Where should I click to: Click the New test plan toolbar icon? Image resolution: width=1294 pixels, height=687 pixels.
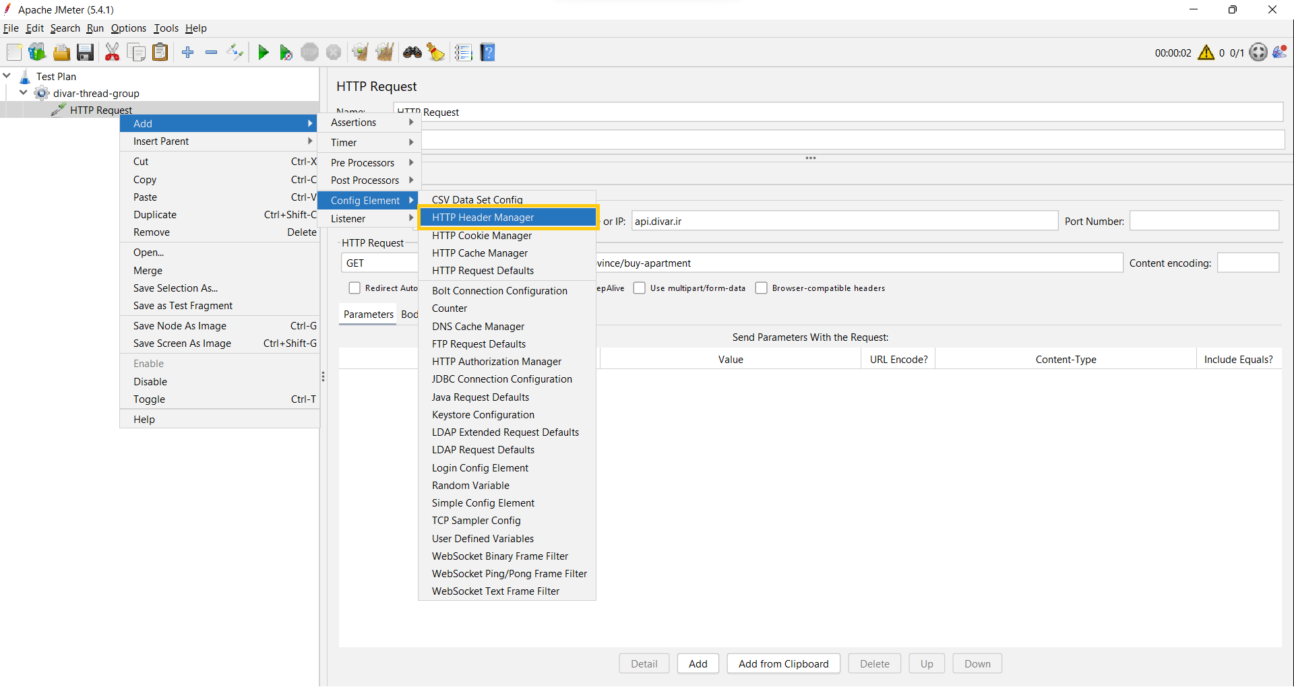click(x=14, y=52)
